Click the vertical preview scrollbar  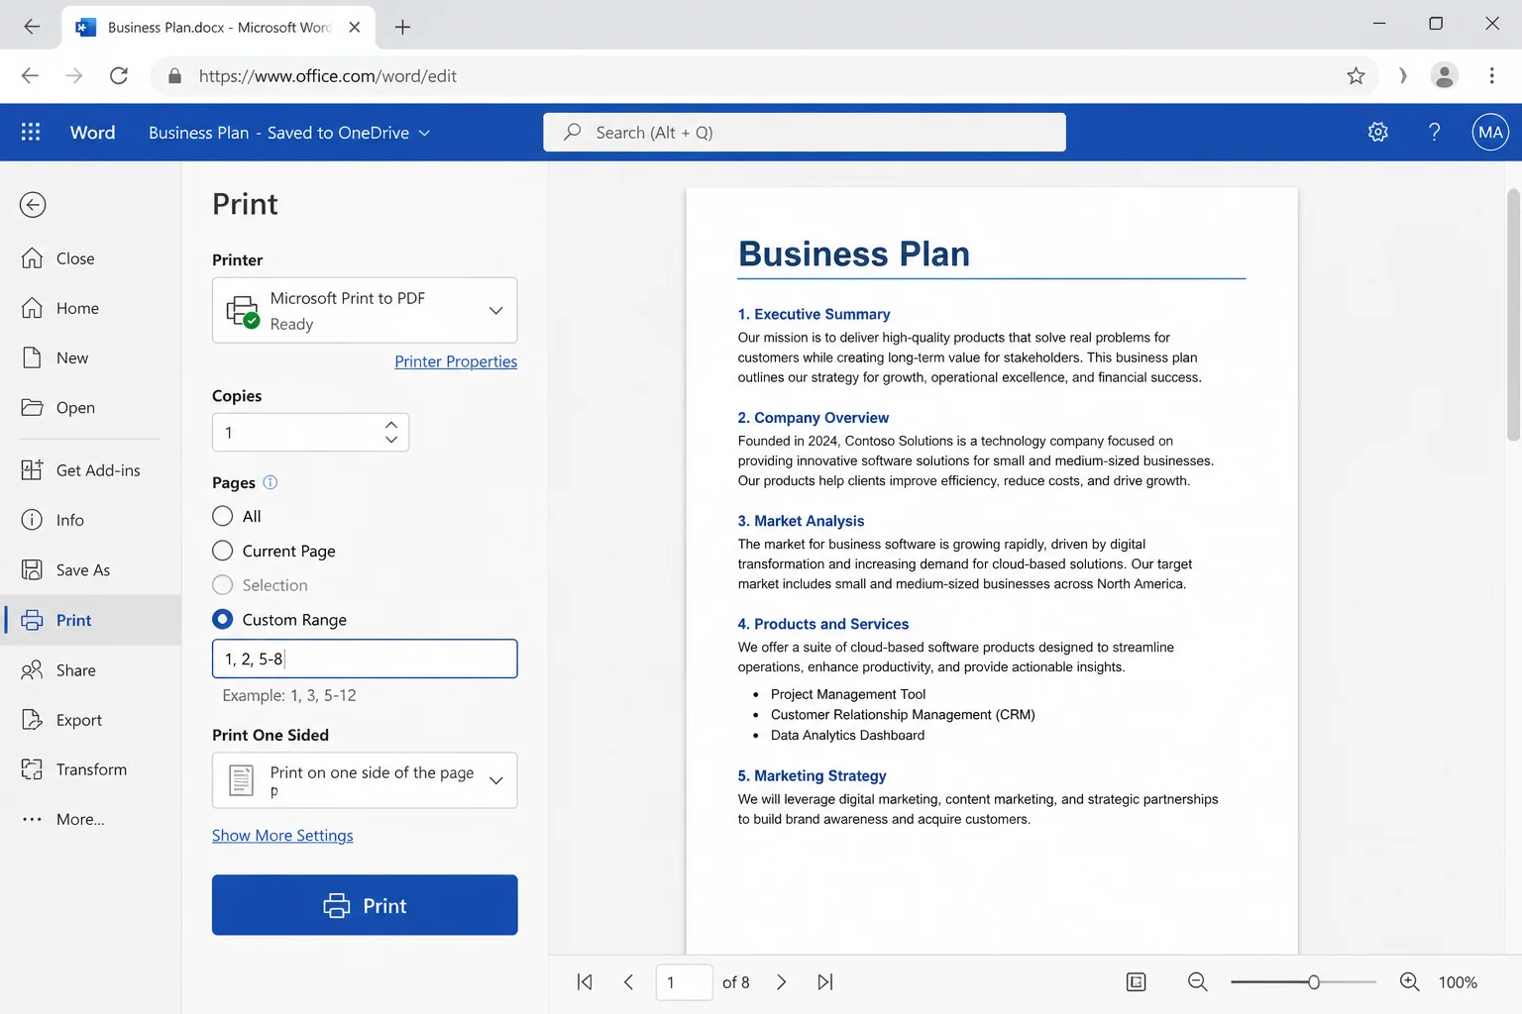(1513, 315)
